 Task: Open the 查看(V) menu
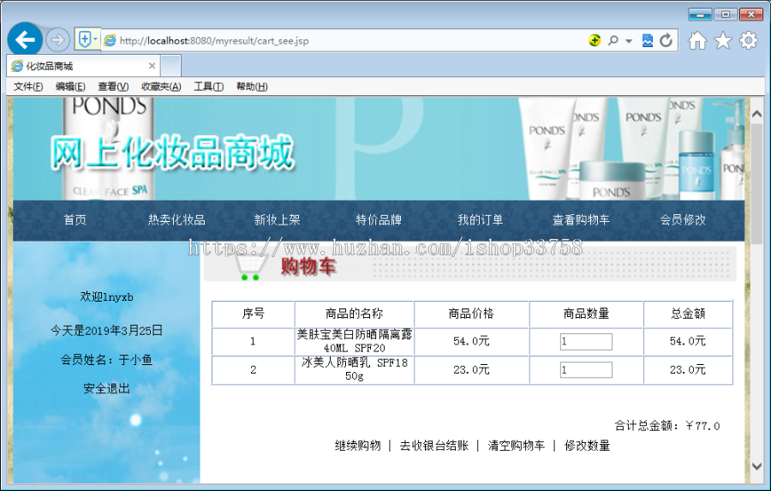click(x=113, y=87)
